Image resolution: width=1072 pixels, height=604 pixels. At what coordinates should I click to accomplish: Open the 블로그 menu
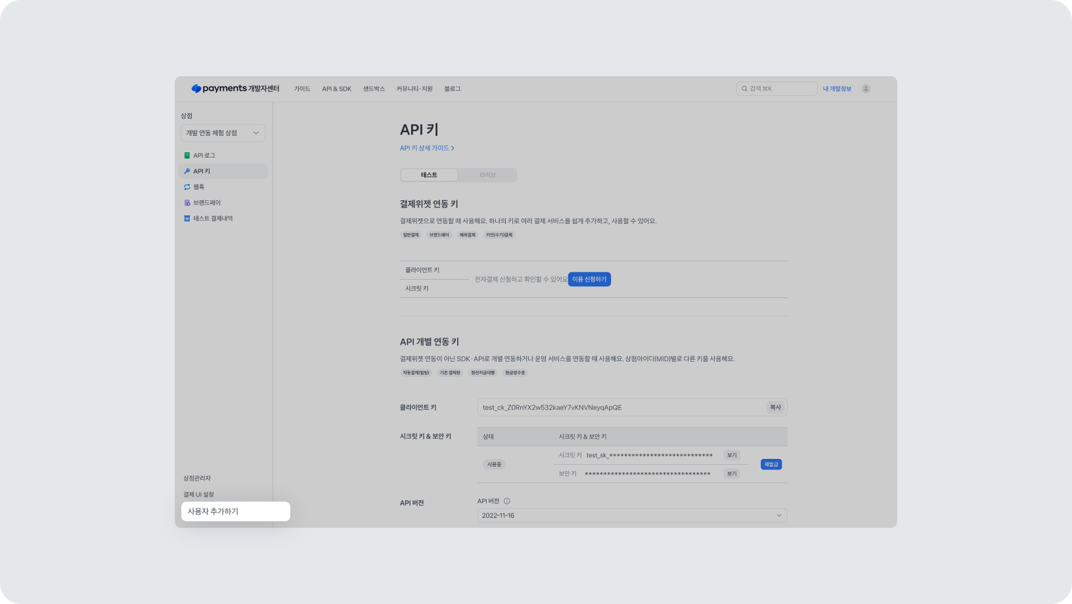(x=453, y=89)
